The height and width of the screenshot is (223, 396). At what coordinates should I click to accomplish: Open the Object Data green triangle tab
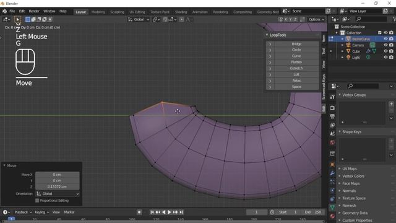tap(332, 208)
